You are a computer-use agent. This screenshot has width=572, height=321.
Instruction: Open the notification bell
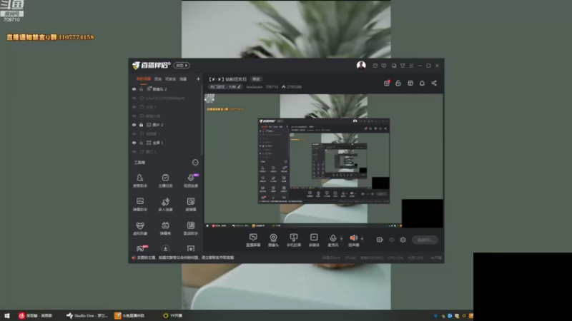tap(422, 83)
